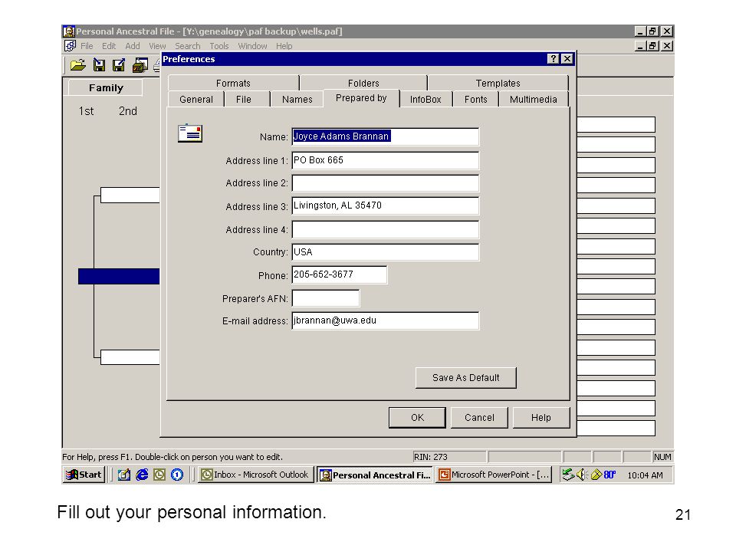Screen dimensions: 736x552
Task: Open the Tools menu
Action: [x=219, y=46]
